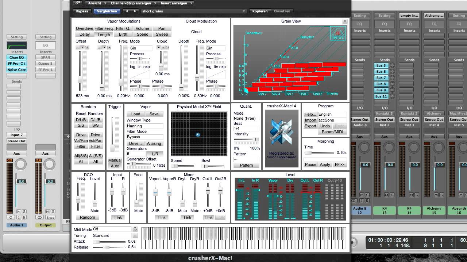The image size is (467, 262).
Task: Click the CPU grain envelope indicator
Action: point(338,33)
